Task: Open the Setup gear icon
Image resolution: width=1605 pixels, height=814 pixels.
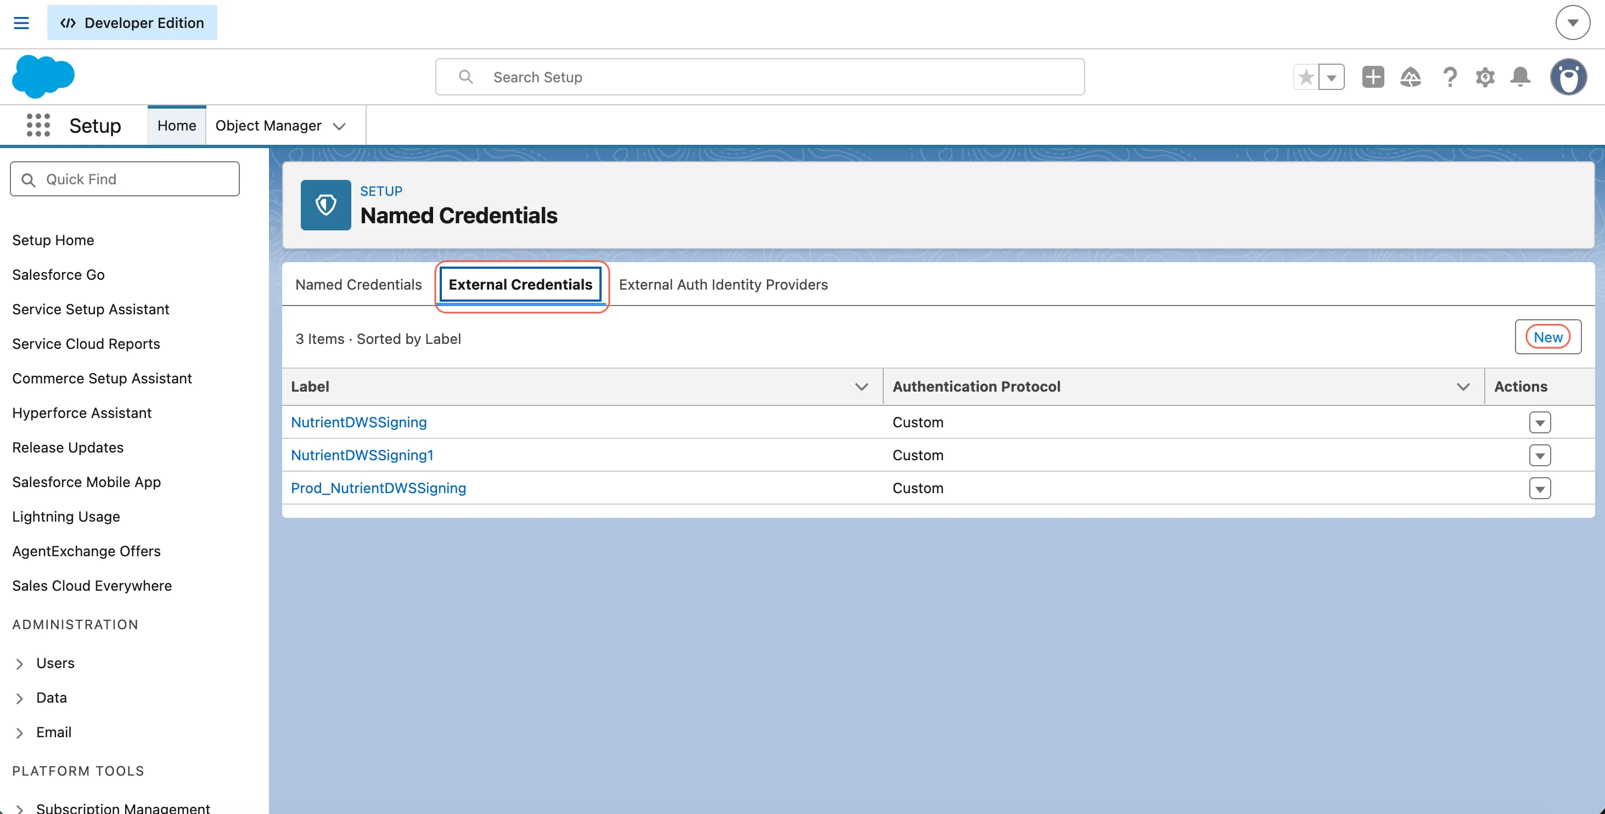Action: [x=1485, y=77]
